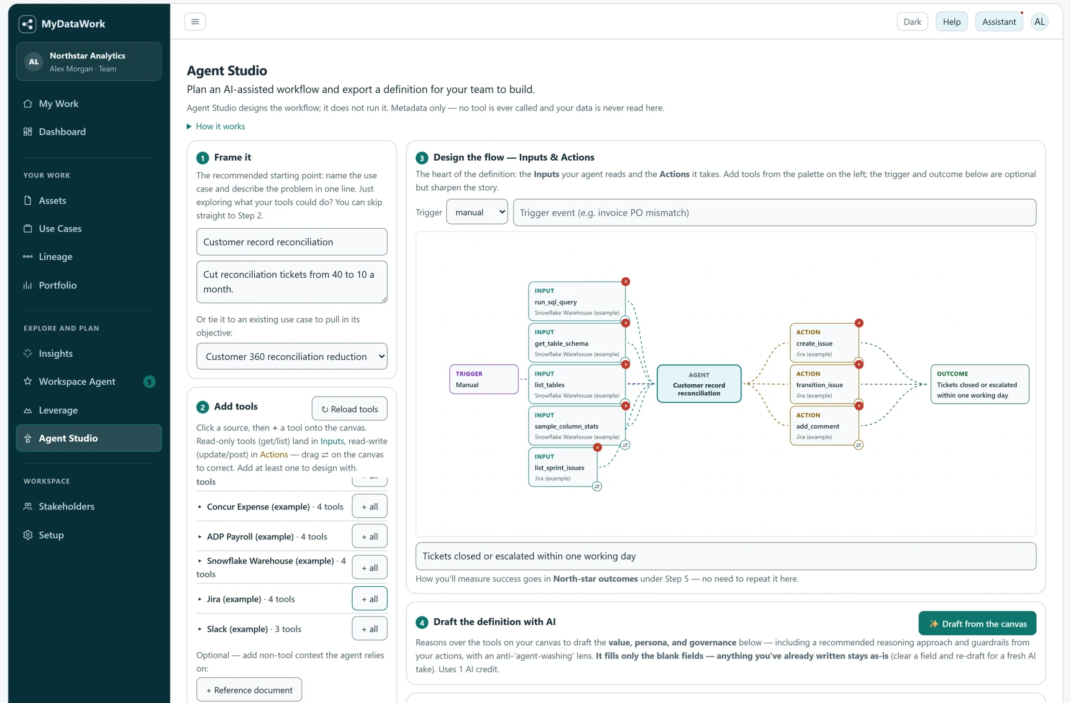
Task: Click Draft from the canvas
Action: [977, 624]
